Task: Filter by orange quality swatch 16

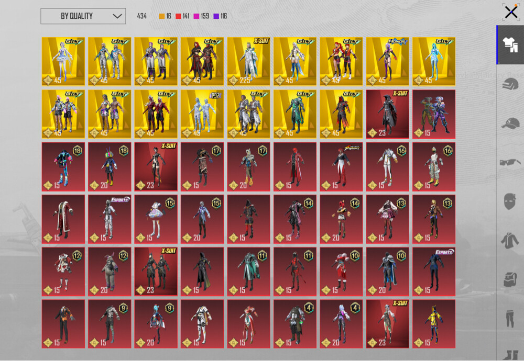Action: 165,16
